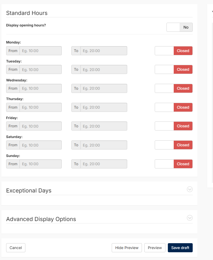The width and height of the screenshot is (213, 260).
Task: Click the Save draft button
Action: tap(180, 248)
